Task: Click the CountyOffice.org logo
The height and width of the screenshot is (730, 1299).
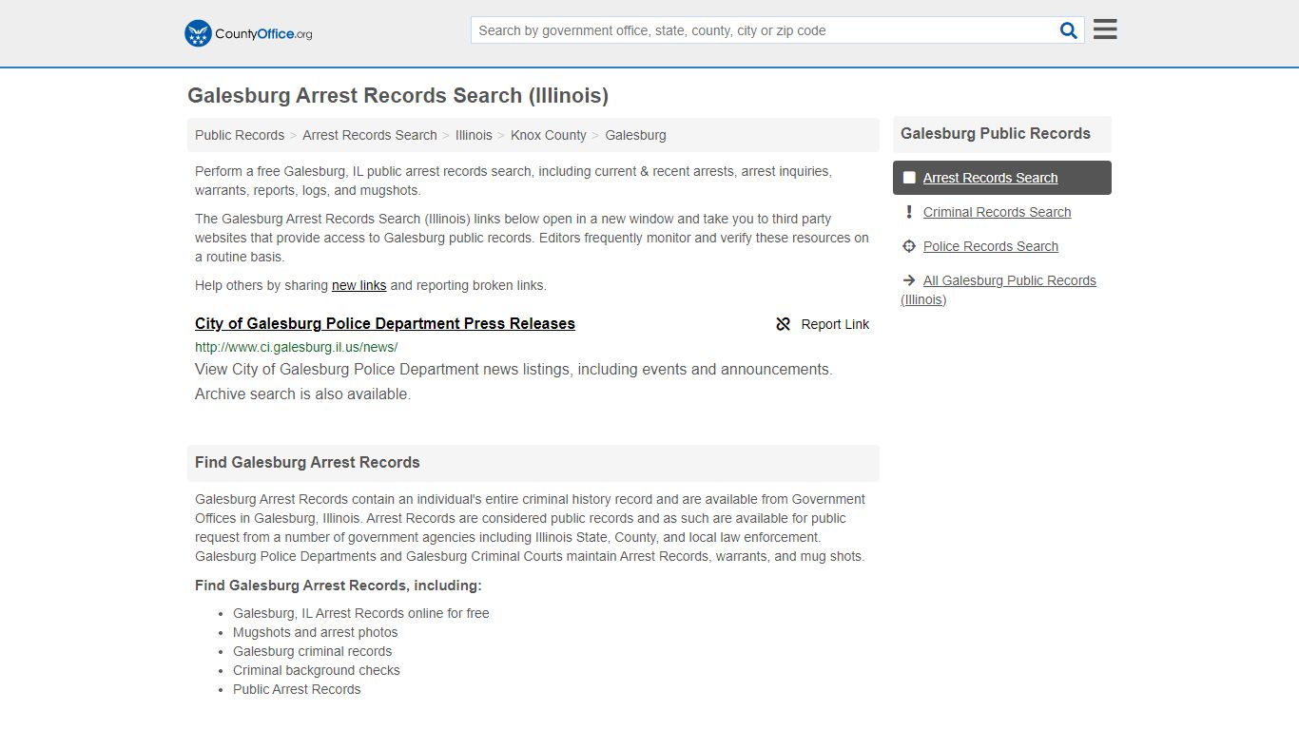Action: [x=248, y=33]
